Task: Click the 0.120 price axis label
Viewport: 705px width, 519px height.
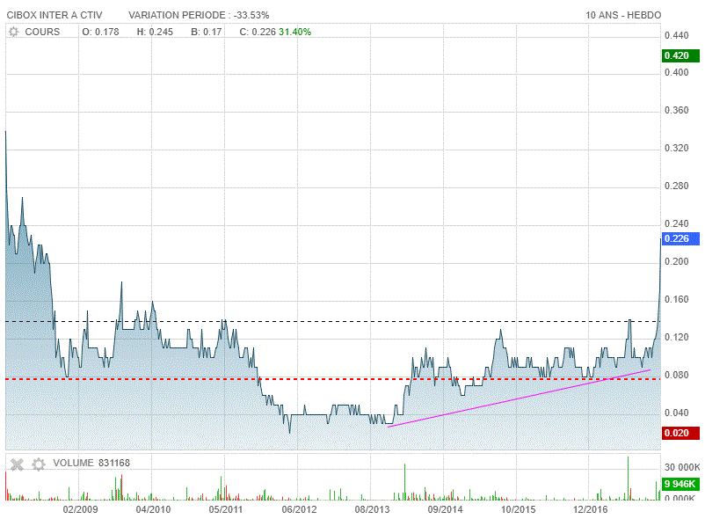Action: point(677,337)
